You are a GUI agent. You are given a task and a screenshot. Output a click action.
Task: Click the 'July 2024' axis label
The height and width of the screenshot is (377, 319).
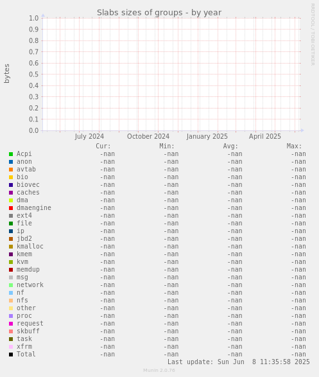pos(89,136)
